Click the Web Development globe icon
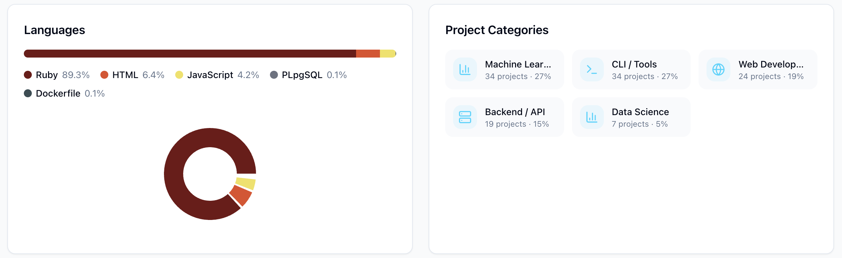 tap(718, 69)
